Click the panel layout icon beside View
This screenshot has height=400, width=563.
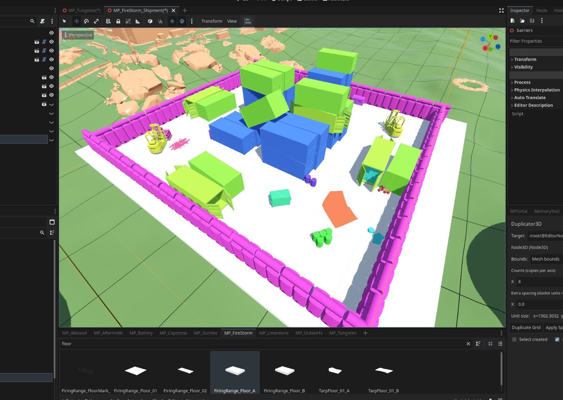[248, 21]
